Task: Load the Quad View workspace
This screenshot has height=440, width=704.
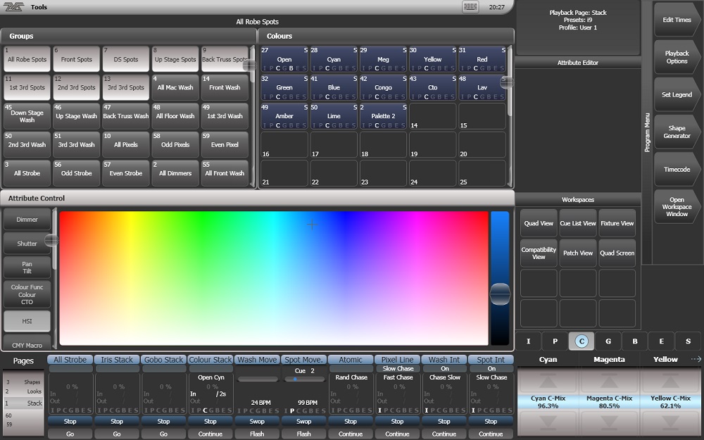Action: pyautogui.click(x=539, y=223)
